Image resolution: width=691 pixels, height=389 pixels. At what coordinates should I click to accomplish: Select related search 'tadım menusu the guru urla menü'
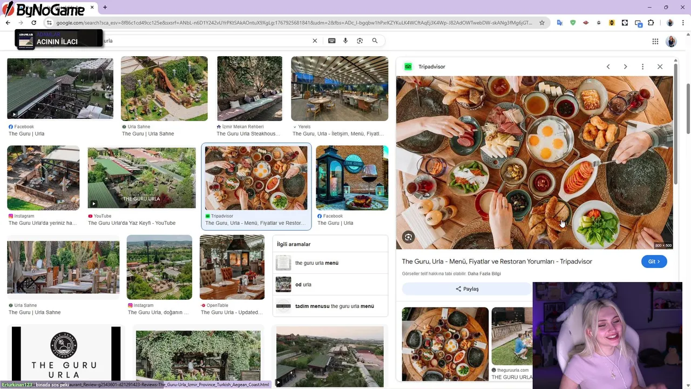tap(330, 306)
